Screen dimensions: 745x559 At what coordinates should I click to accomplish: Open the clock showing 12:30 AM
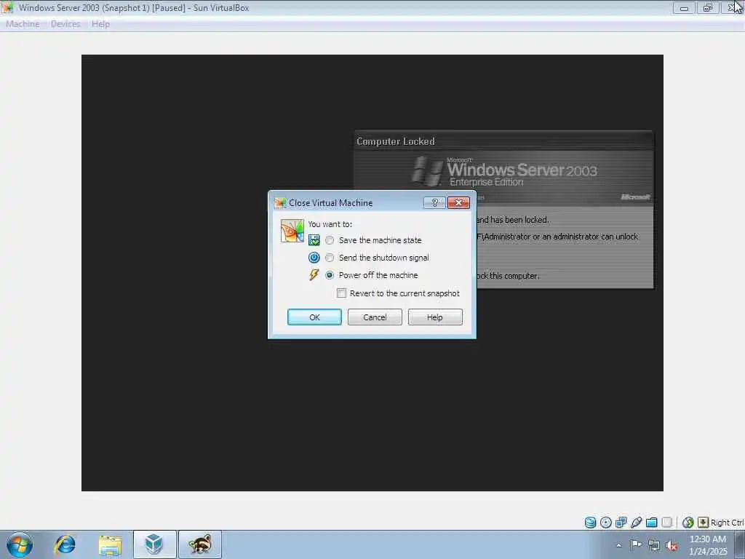pyautogui.click(x=708, y=545)
